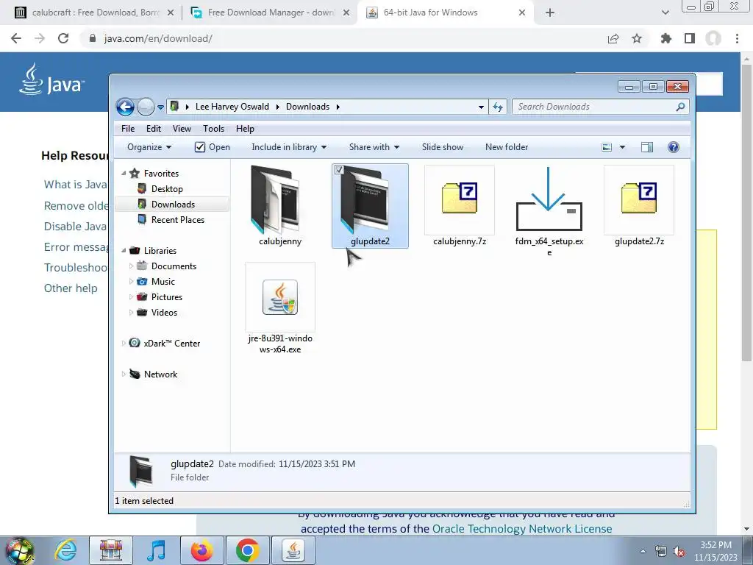Open Internet Explorer from taskbar

65,550
